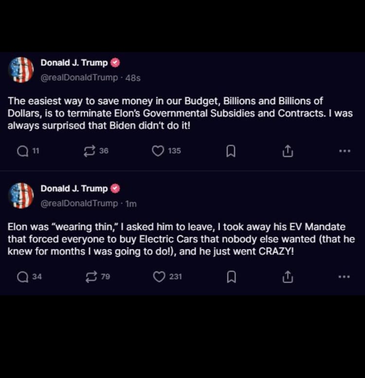Open display name link on the second post
The height and width of the screenshot is (378, 365).
coord(74,189)
